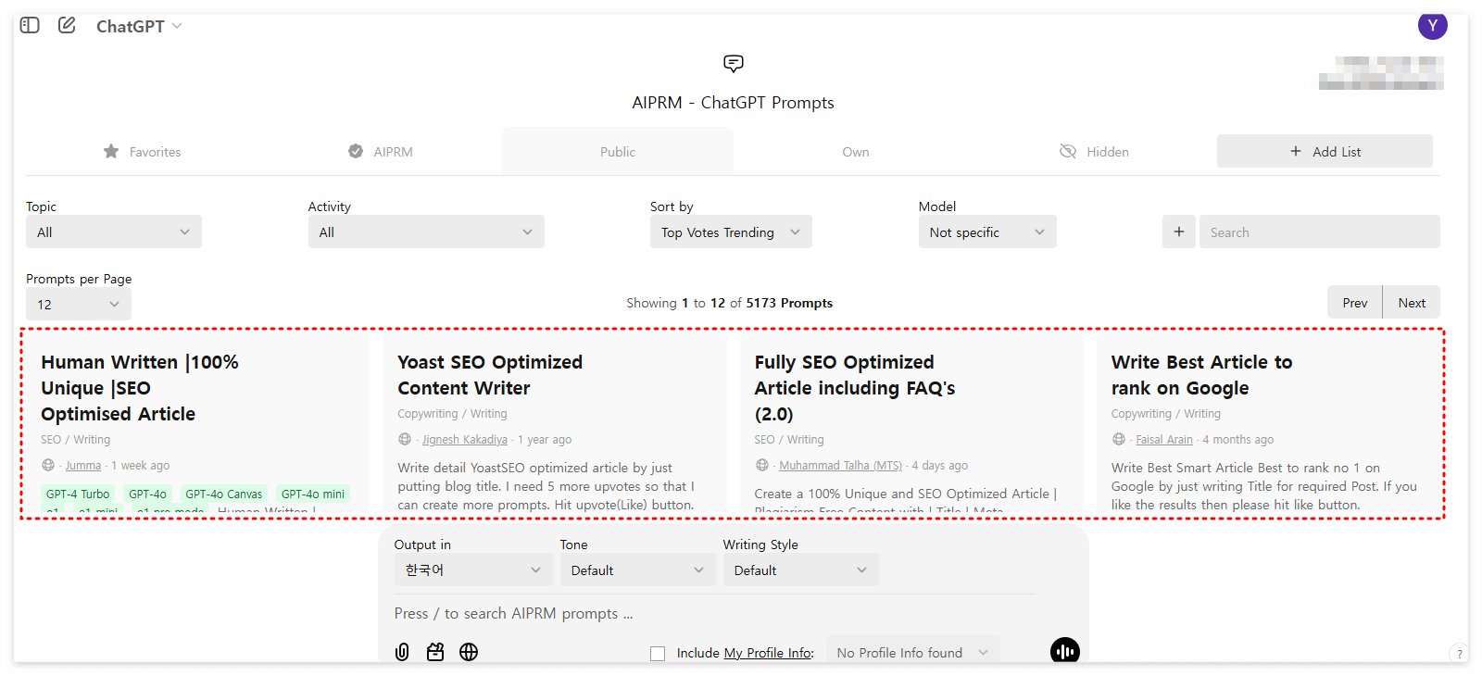The width and height of the screenshot is (1482, 676).
Task: Click the SEO / Writing label under Human Written card
Action: 76,440
